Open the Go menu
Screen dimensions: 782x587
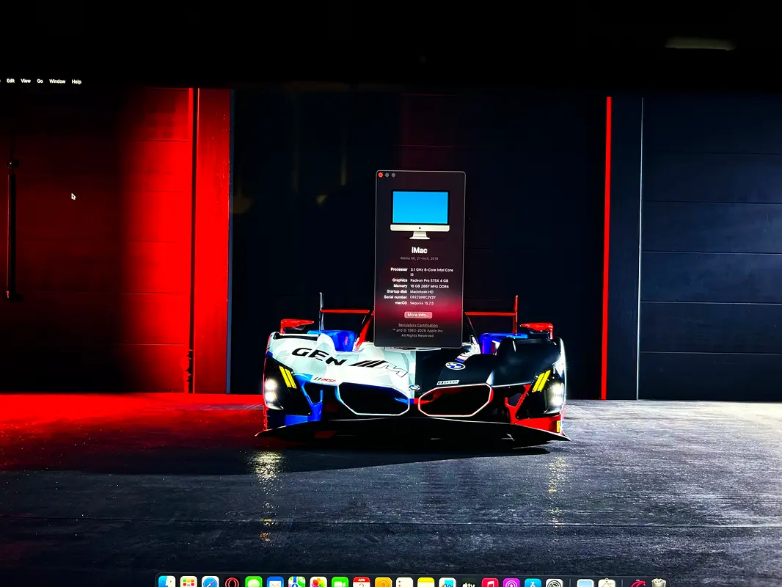coord(40,81)
